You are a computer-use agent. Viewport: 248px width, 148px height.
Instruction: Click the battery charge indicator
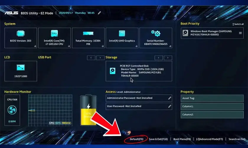(88, 110)
